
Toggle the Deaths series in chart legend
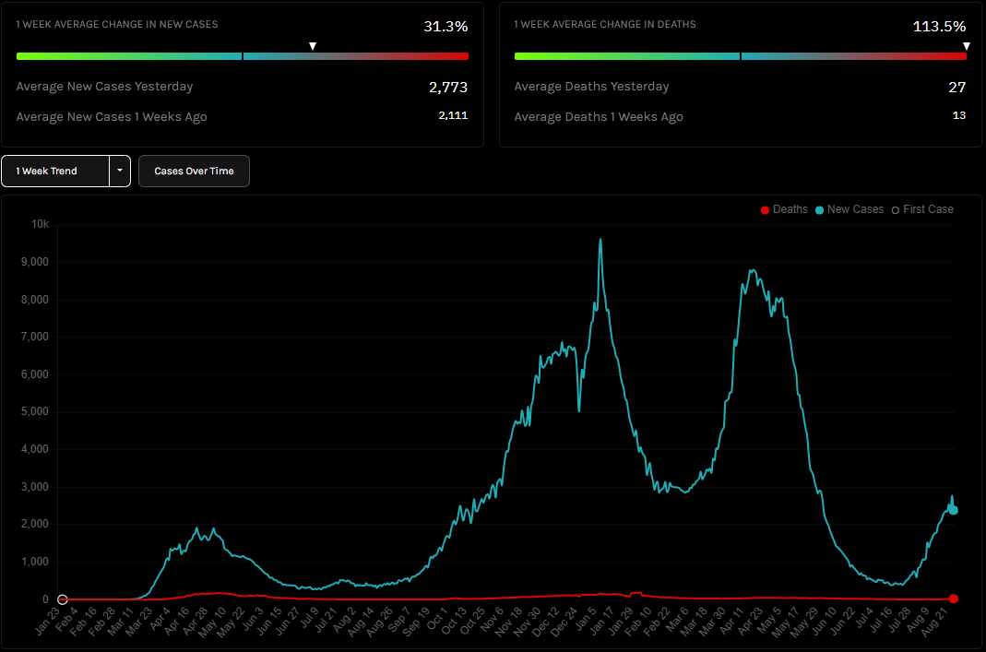(x=783, y=209)
